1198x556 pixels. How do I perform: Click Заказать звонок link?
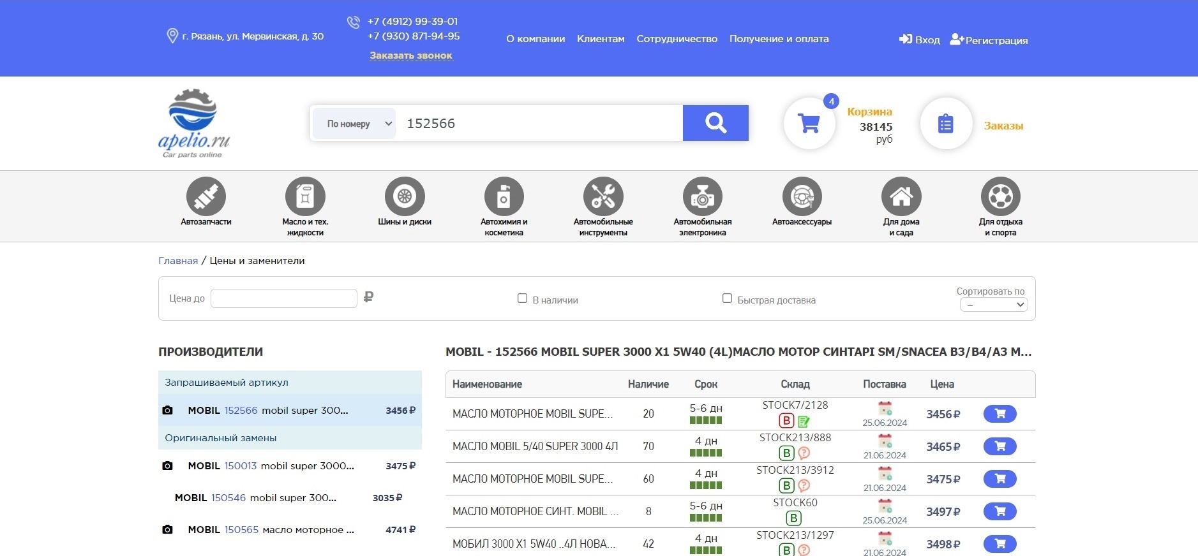point(411,55)
